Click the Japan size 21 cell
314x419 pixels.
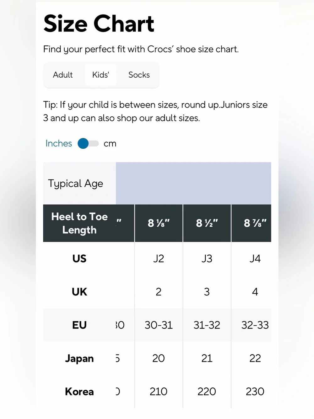tap(207, 358)
